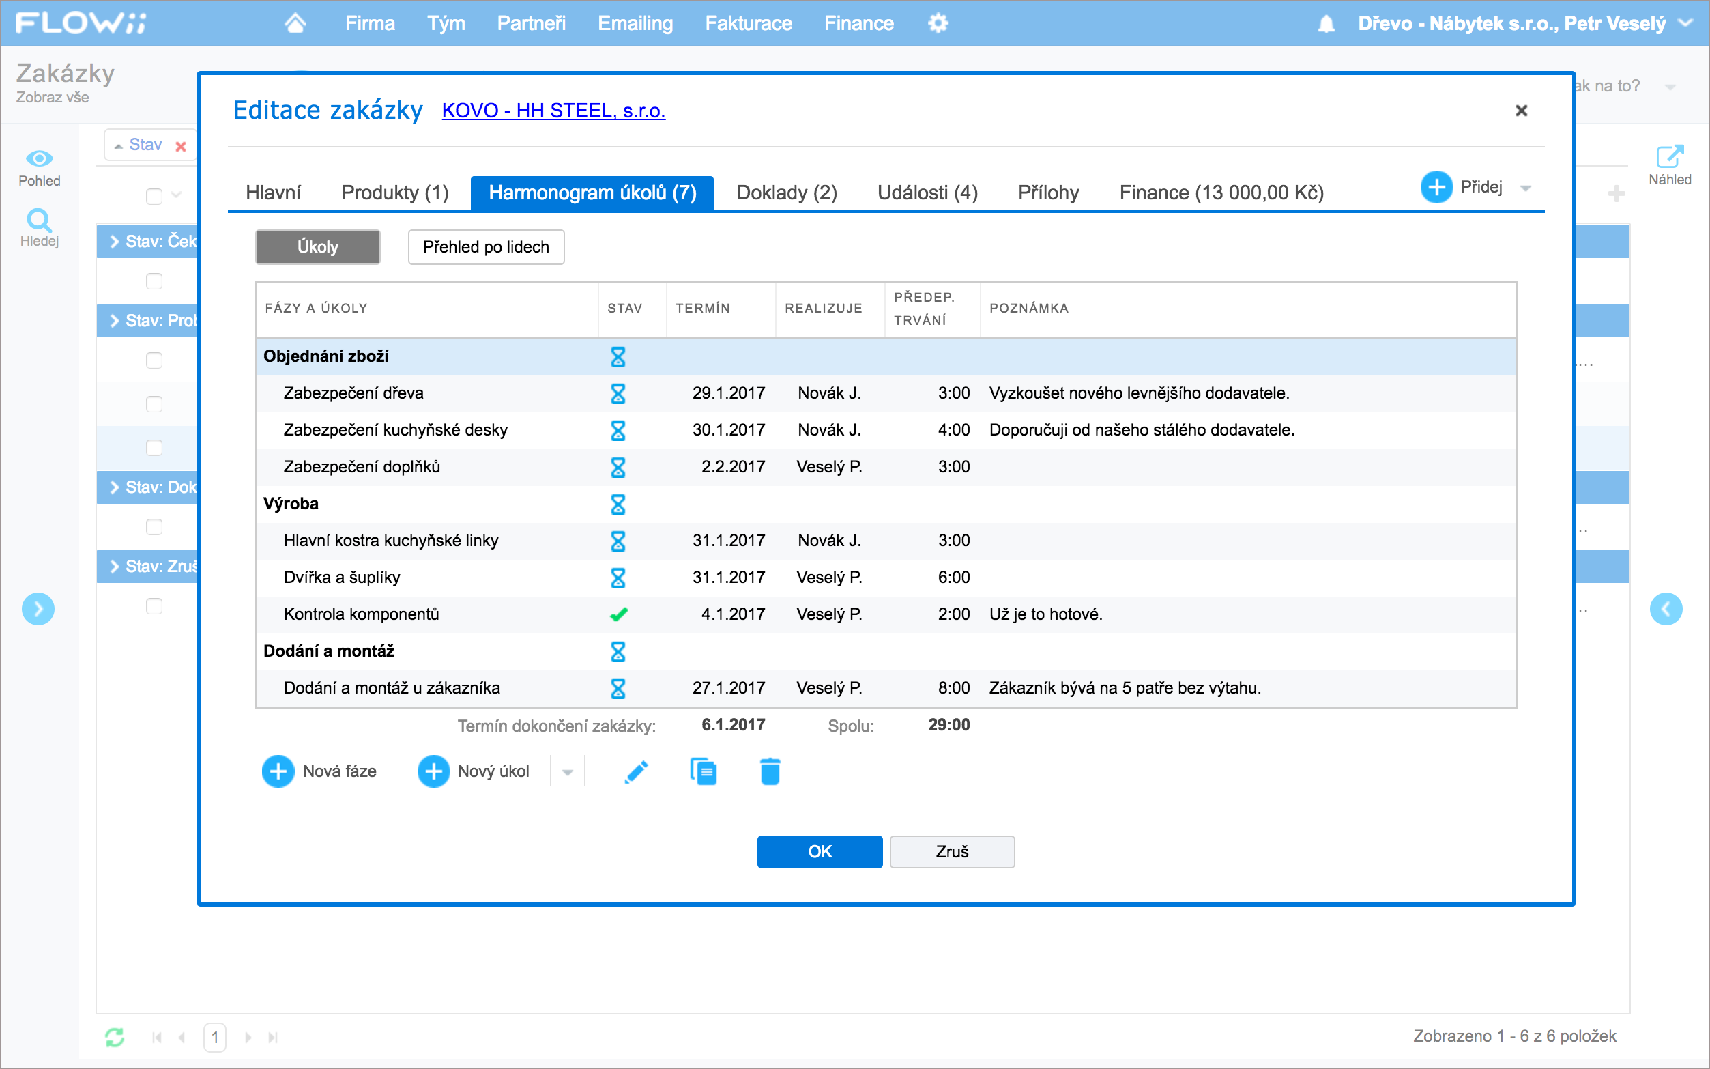Switch to the Hlavní tab
Image resolution: width=1710 pixels, height=1069 pixels.
273,193
